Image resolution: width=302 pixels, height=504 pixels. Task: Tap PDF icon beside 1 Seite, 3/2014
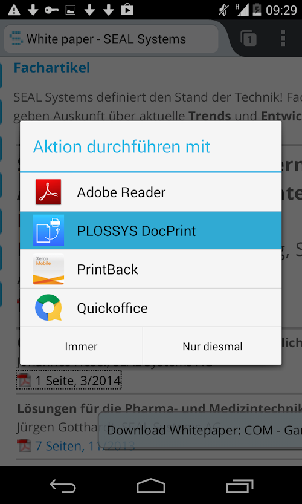[24, 380]
